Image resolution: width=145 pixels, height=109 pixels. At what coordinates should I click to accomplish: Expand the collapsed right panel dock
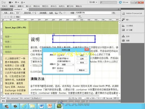coord(143,9)
